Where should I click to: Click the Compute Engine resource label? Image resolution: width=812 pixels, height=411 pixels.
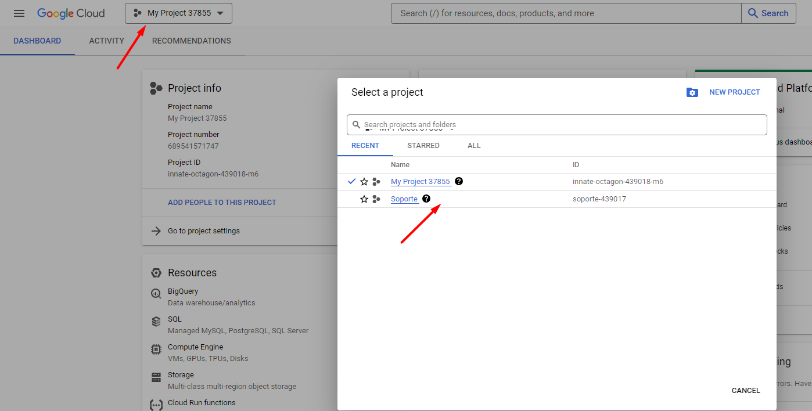195,347
